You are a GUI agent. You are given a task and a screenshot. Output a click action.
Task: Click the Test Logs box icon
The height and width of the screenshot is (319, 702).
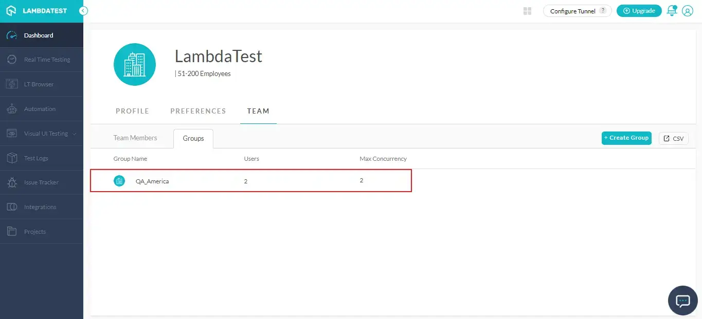pyautogui.click(x=11, y=158)
